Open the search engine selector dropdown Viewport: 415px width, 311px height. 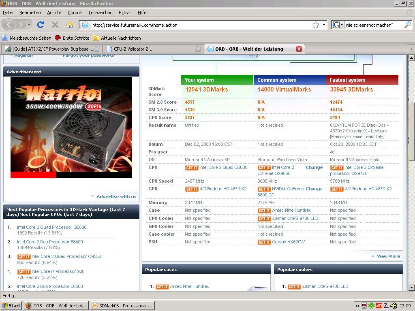click(x=338, y=25)
